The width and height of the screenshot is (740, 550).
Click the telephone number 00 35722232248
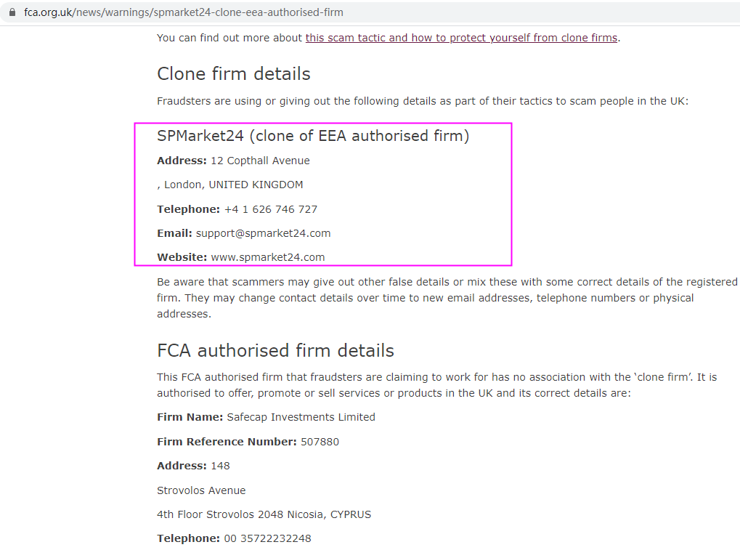coord(267,538)
